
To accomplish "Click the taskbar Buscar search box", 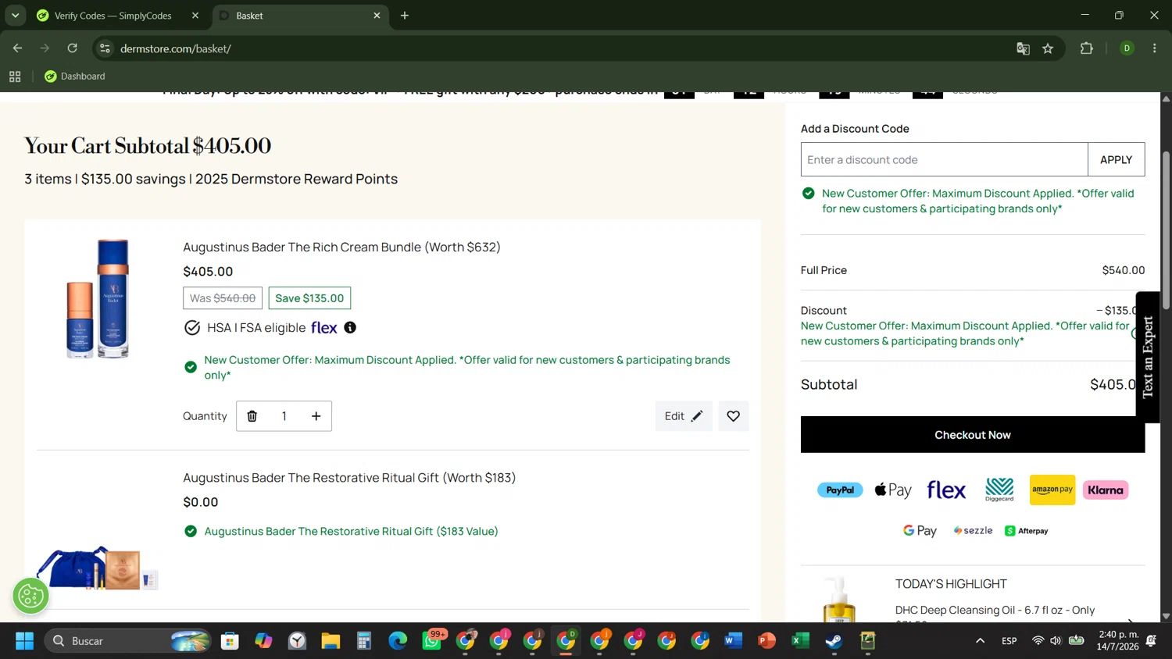I will click(x=127, y=641).
